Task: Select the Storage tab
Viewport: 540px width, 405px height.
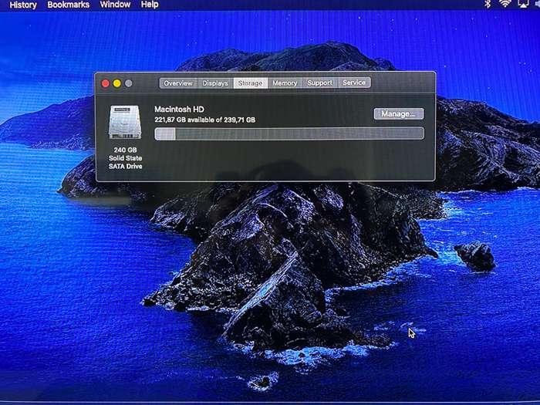Action: pos(251,83)
